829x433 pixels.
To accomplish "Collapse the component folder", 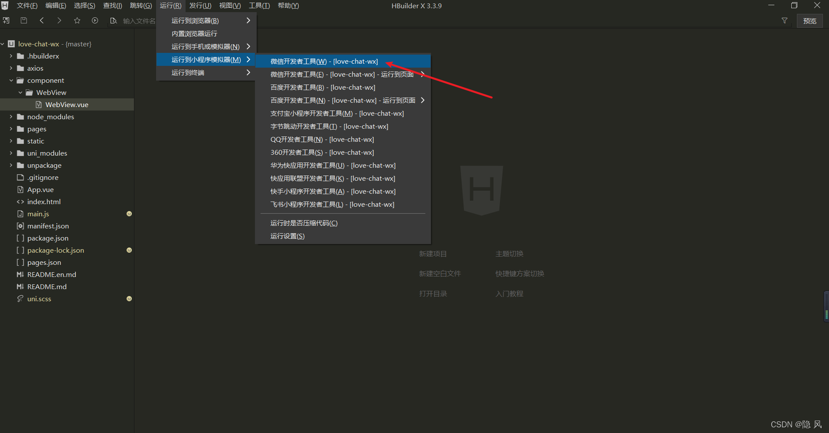I will click(11, 80).
